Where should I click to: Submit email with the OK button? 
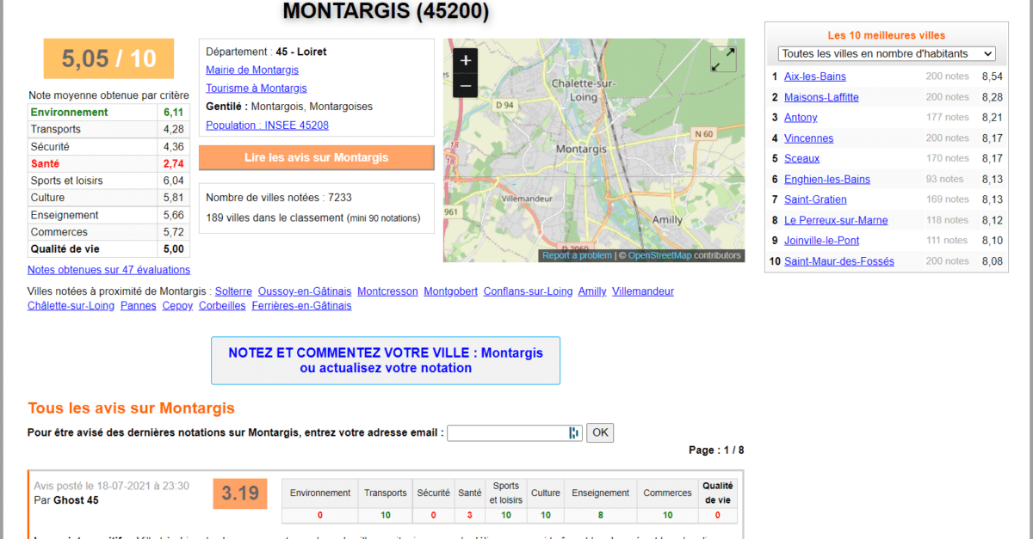point(600,432)
